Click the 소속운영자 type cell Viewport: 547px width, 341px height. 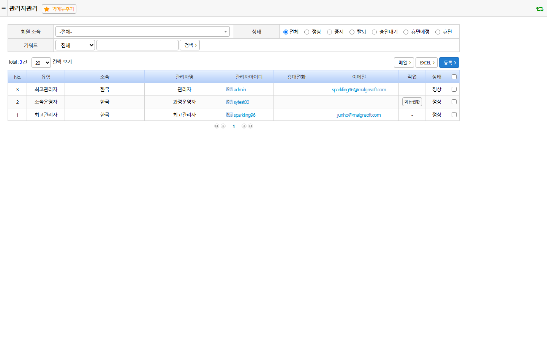point(46,102)
